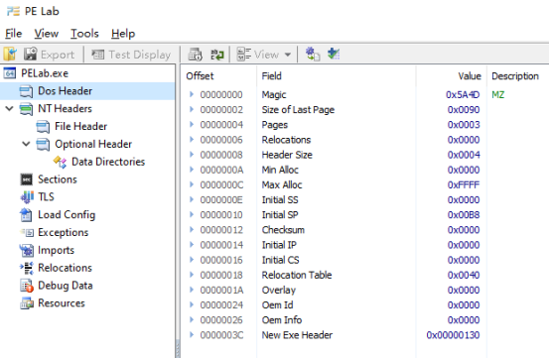Select Dos Header in the tree
This screenshot has width=549, height=358.
65,91
